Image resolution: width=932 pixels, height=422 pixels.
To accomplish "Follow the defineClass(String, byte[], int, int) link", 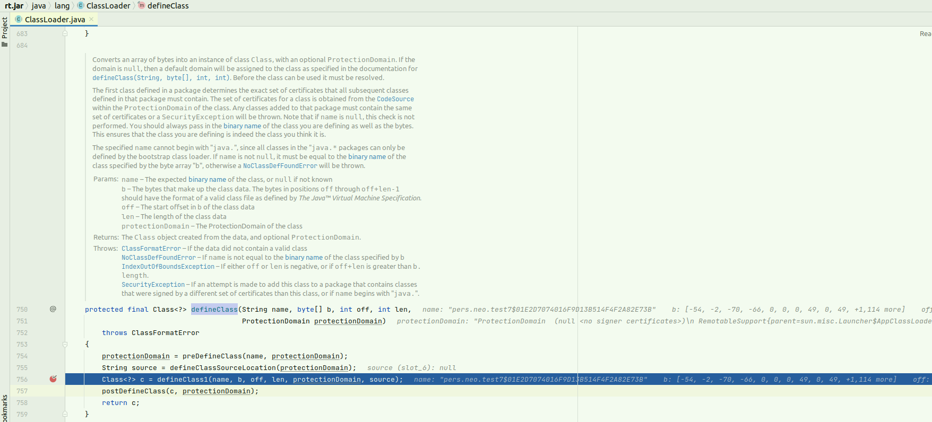I will 161,78.
